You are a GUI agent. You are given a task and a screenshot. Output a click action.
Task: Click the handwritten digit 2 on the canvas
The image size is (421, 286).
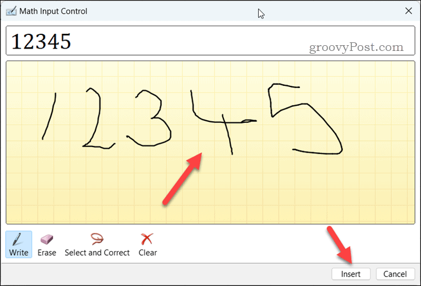point(98,118)
